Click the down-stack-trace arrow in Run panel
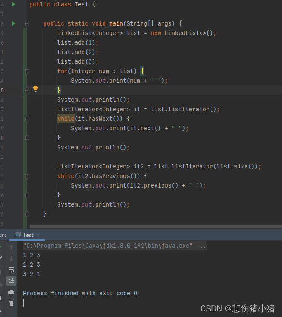This screenshot has width=282, height=317. [11, 259]
